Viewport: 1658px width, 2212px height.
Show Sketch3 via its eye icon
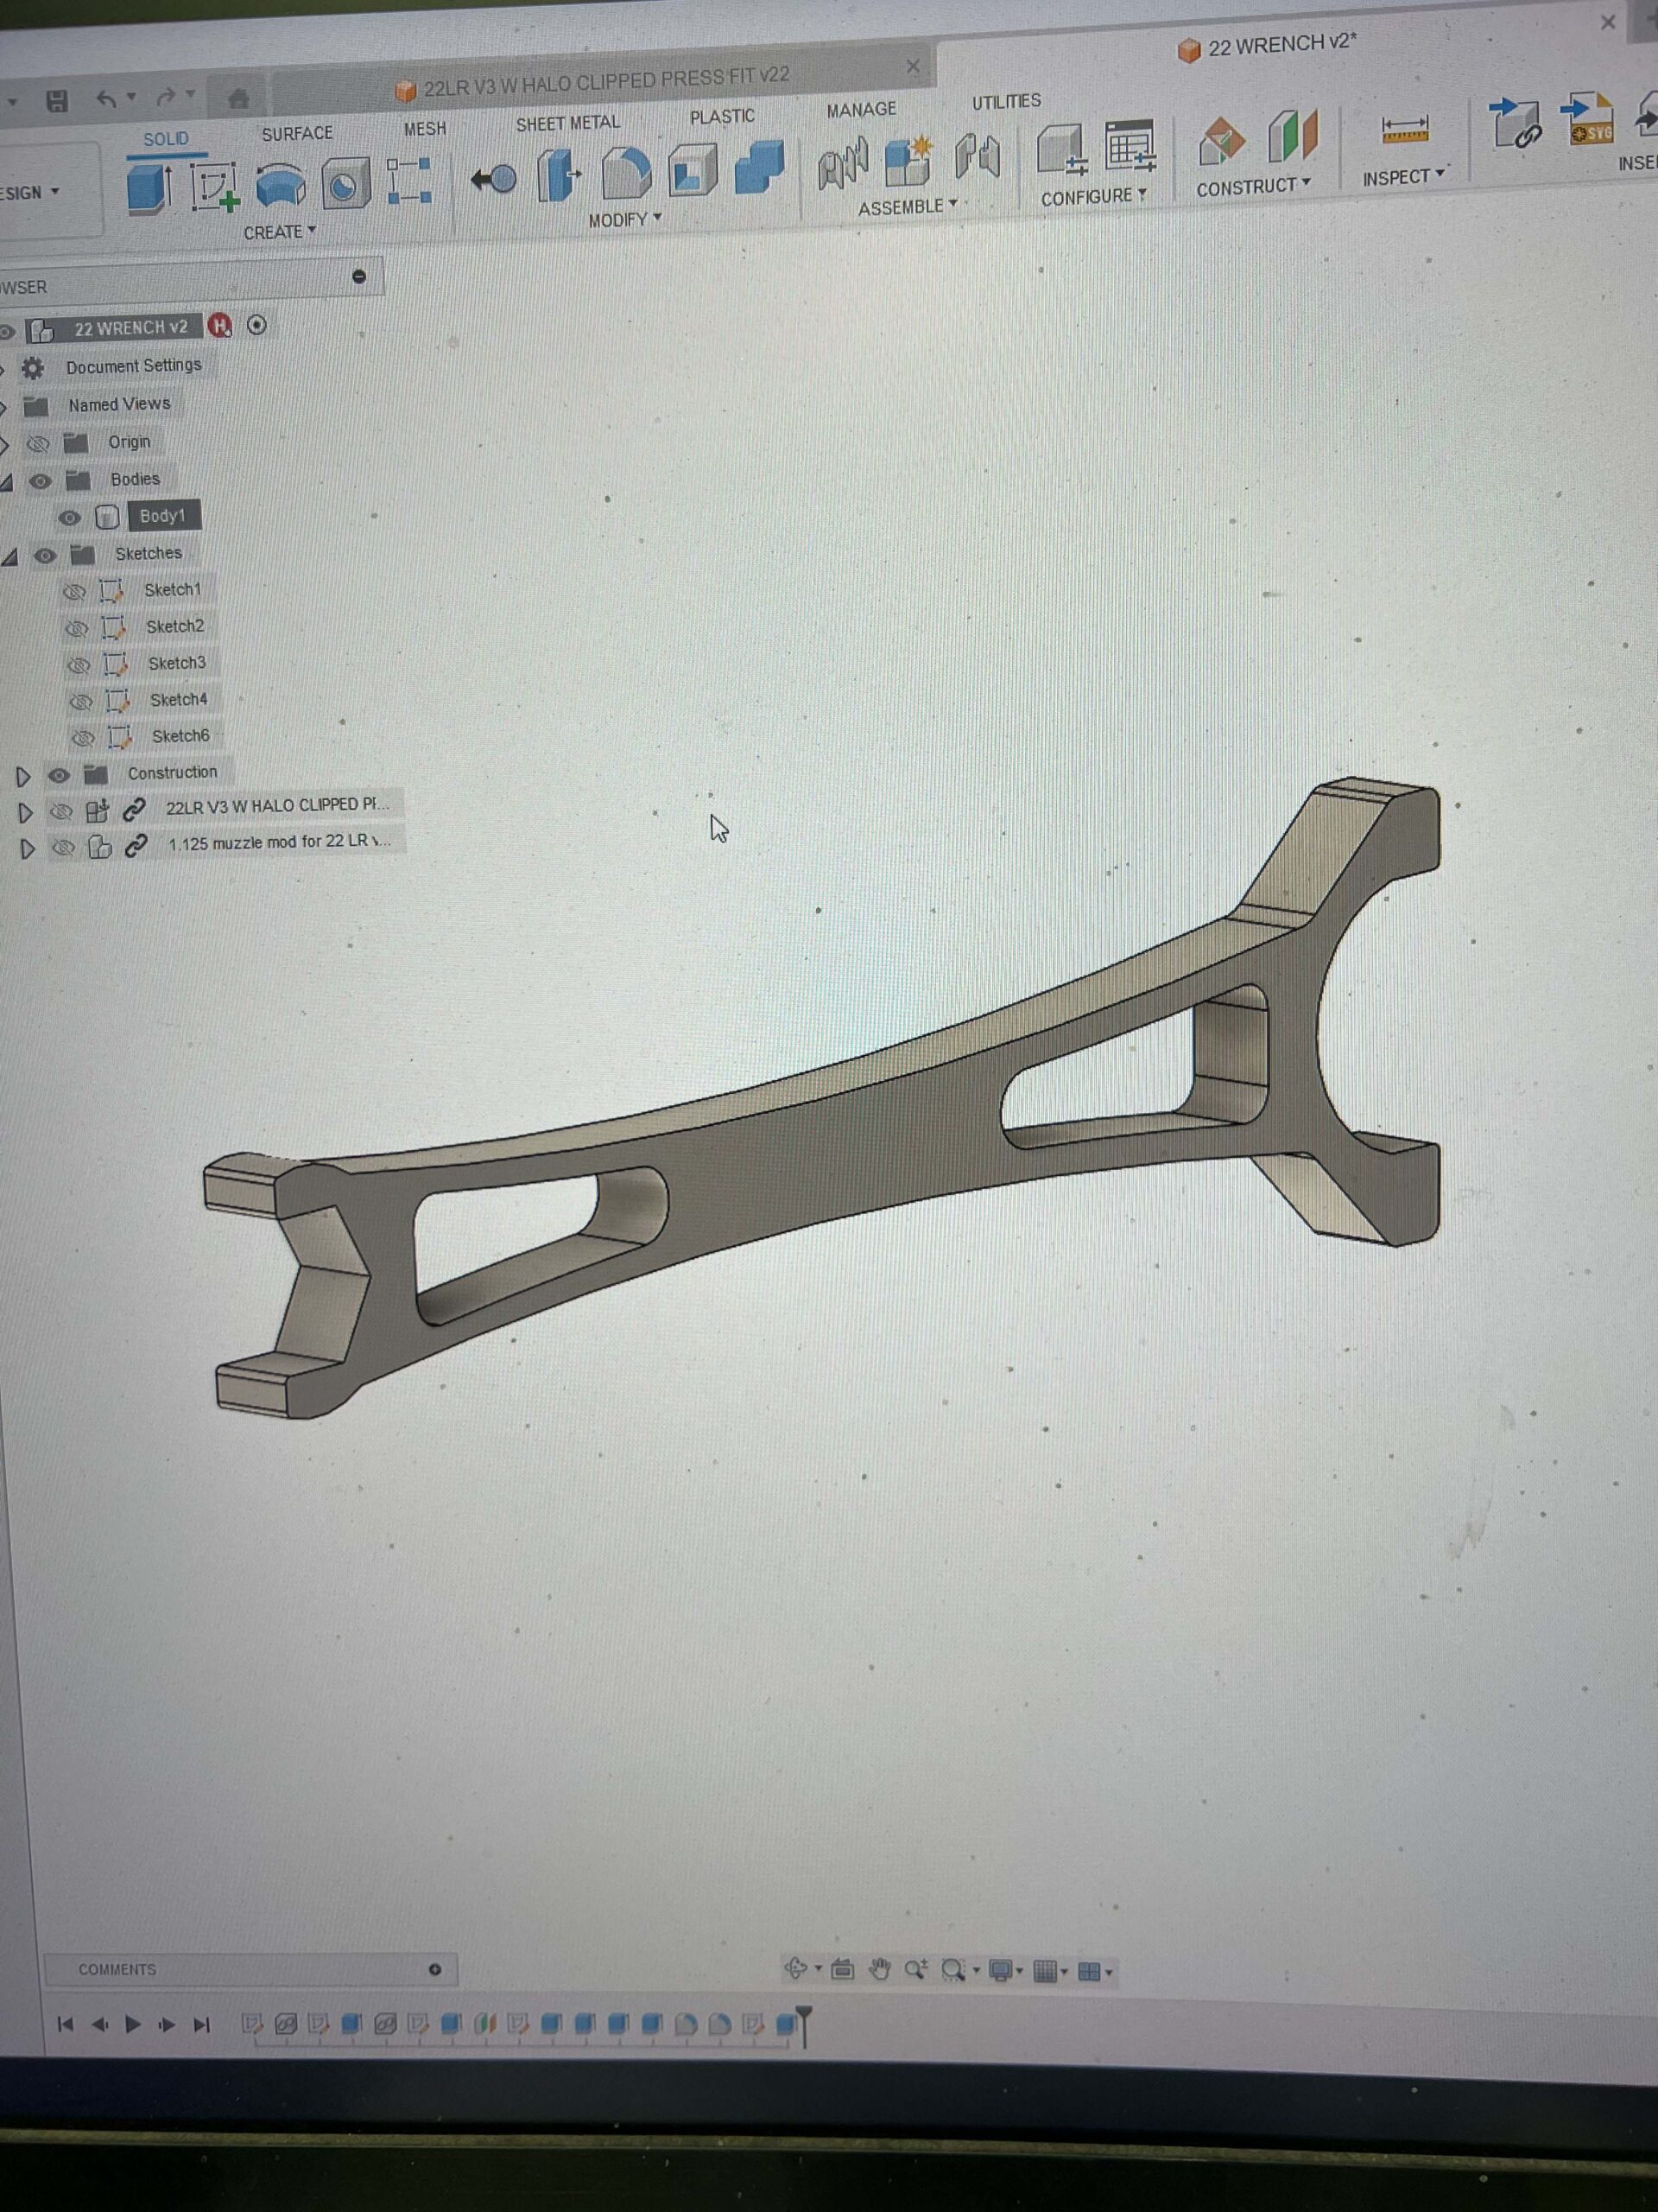[79, 664]
